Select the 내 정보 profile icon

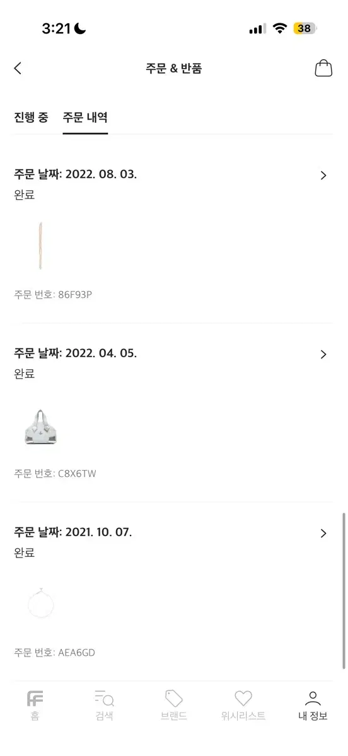pyautogui.click(x=313, y=698)
